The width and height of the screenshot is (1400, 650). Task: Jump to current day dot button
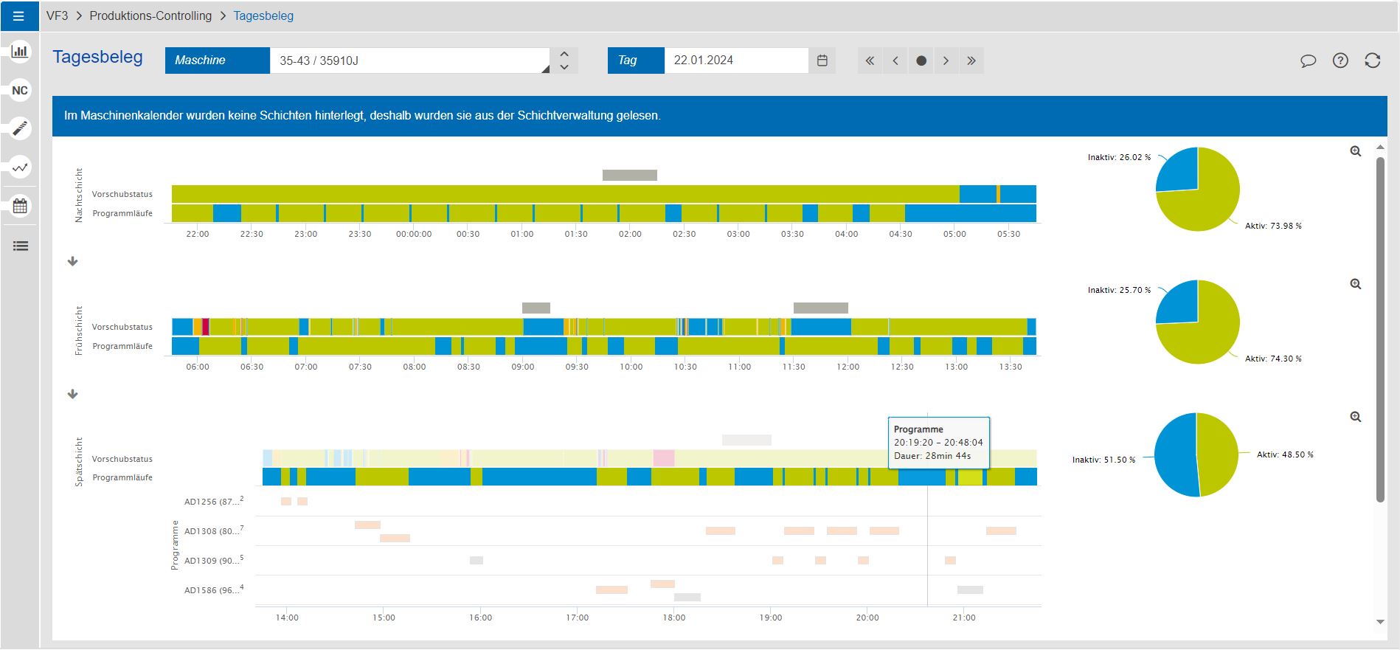click(x=921, y=60)
